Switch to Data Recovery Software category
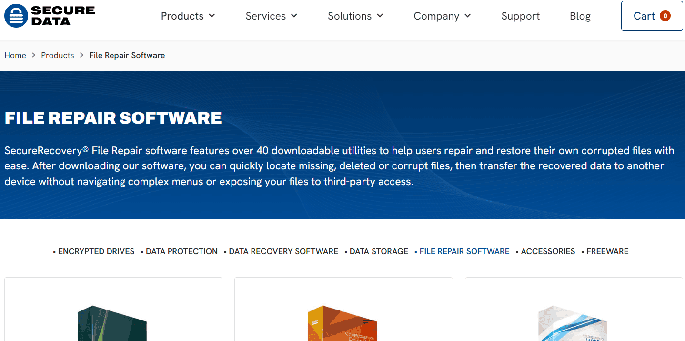 (x=283, y=251)
